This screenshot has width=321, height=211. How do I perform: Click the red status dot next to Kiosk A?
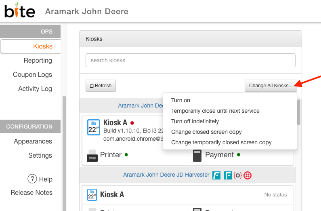(x=132, y=123)
